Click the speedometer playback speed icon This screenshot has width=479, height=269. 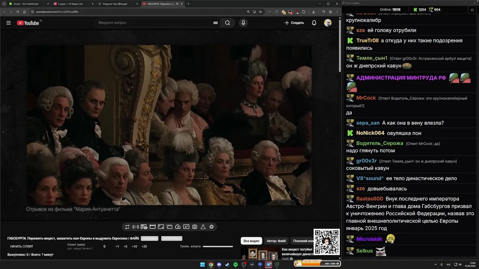[178, 227]
